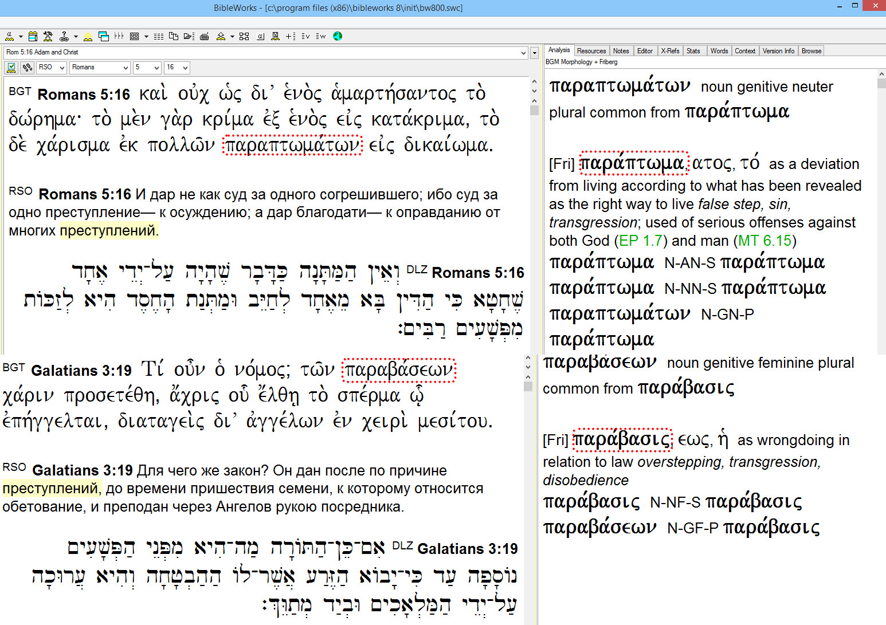Click the Analysis pane scrollbar thumb
The height and width of the screenshot is (625, 886).
point(881,84)
